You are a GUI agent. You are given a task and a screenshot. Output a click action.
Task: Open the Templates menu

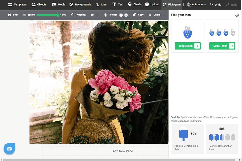coord(17,5)
